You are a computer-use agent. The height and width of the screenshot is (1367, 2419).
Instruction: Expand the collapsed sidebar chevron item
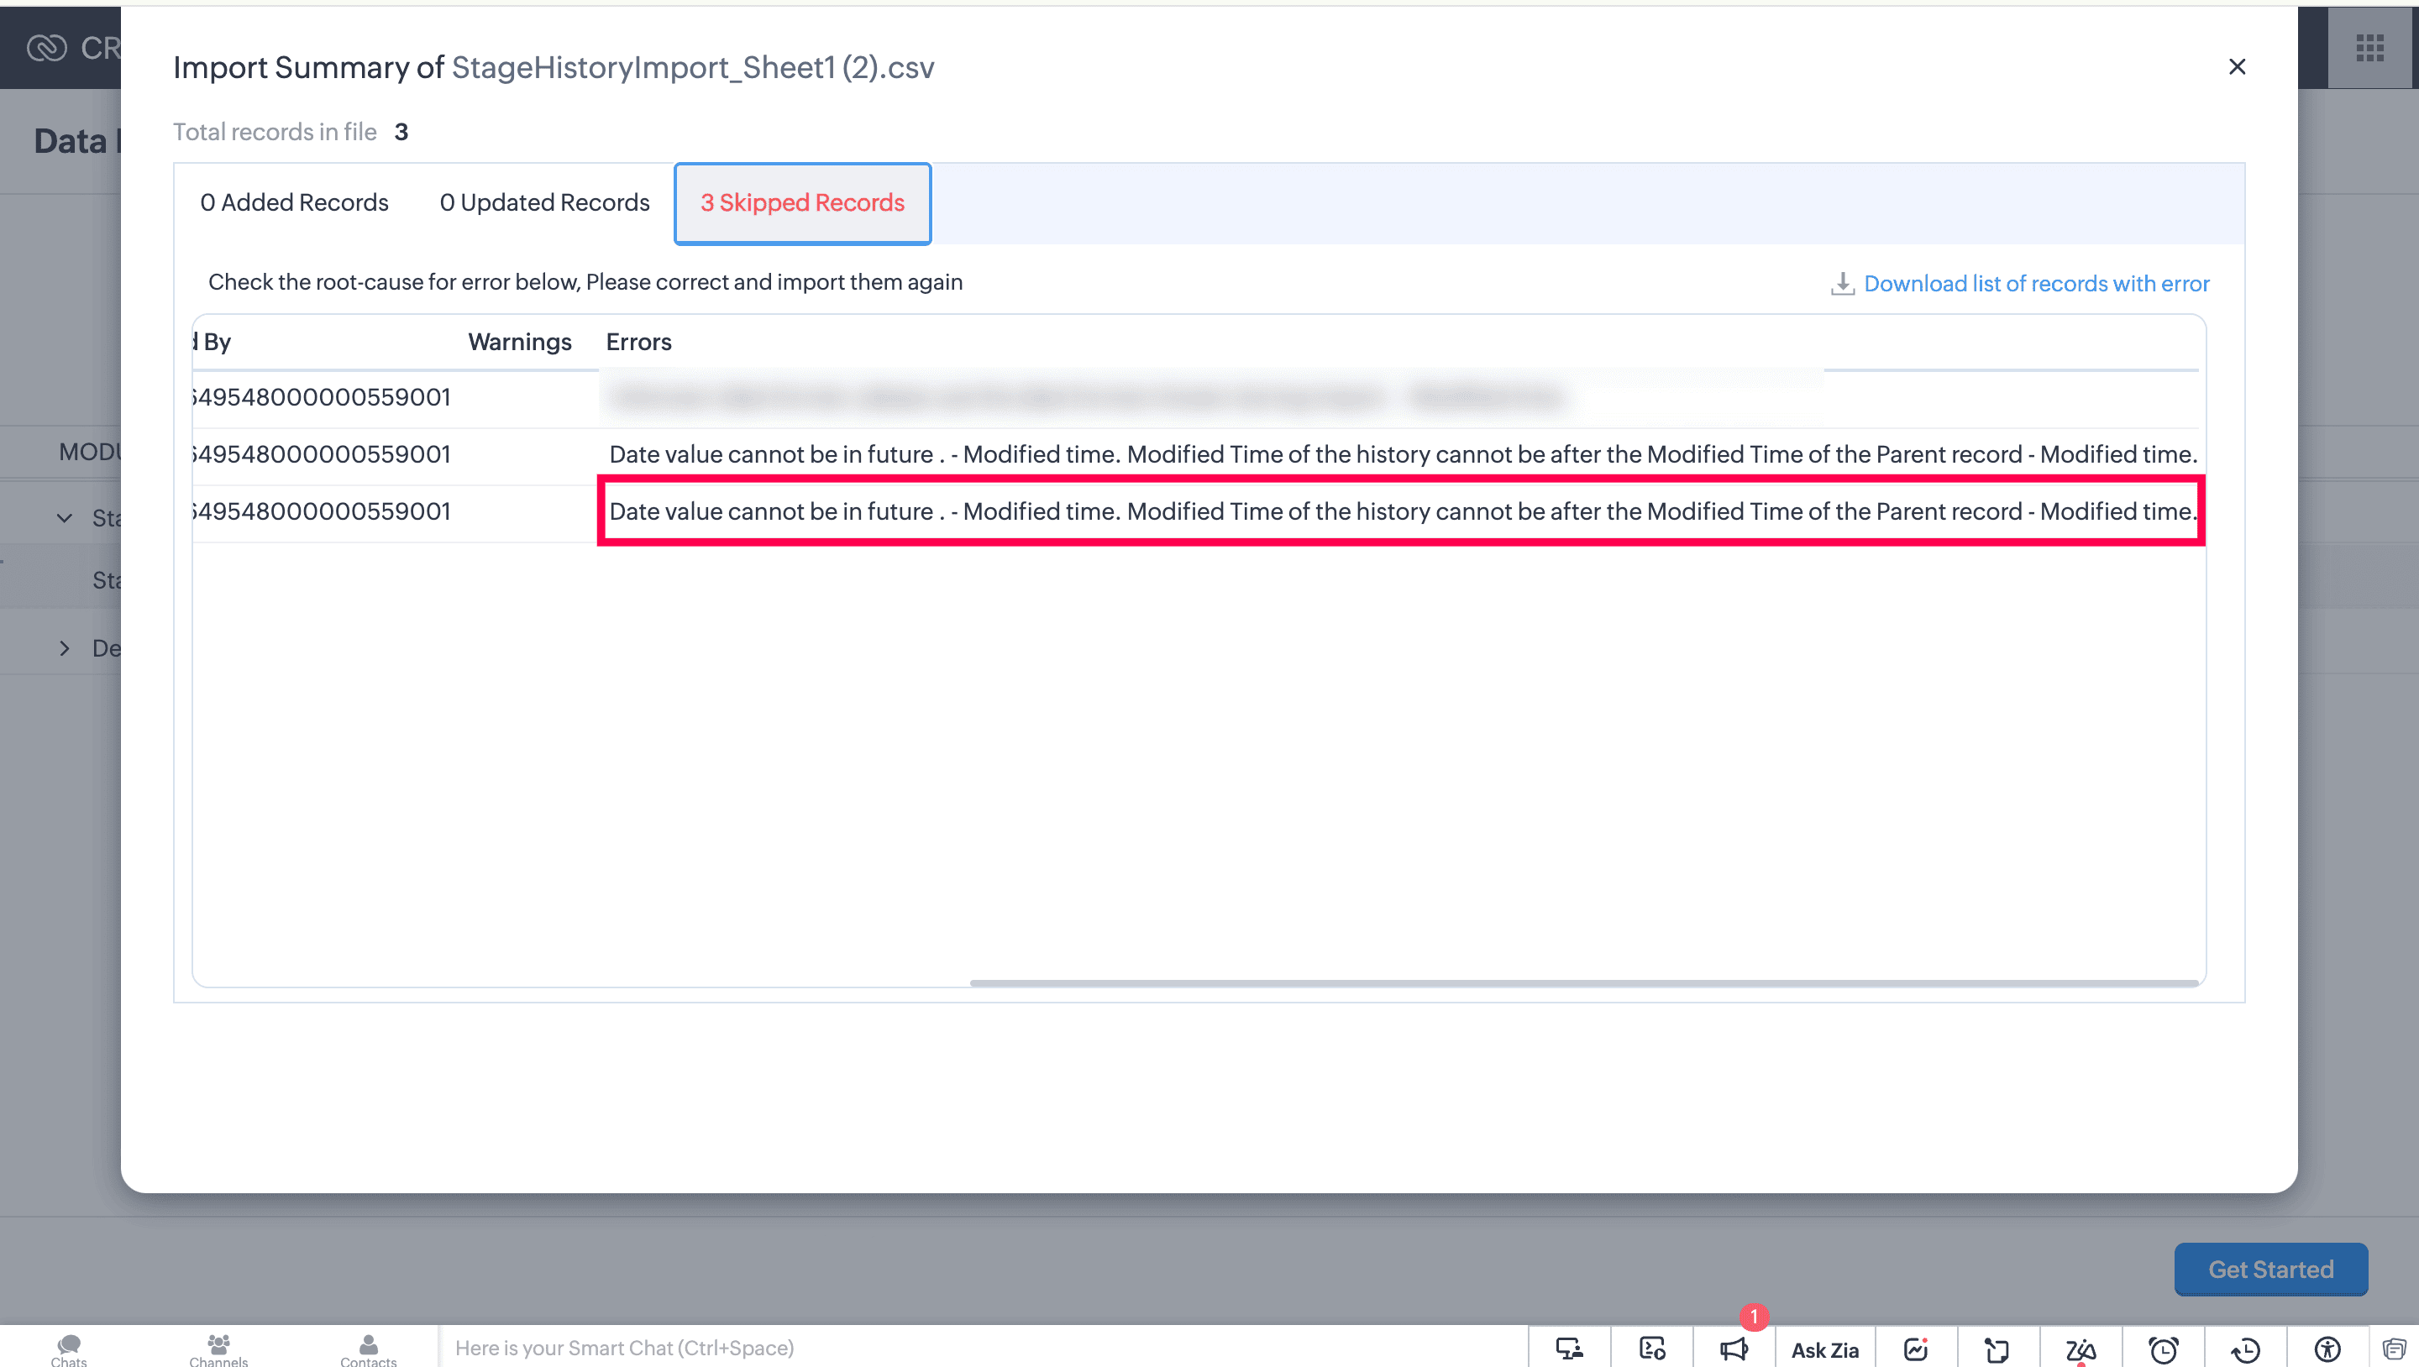[64, 648]
